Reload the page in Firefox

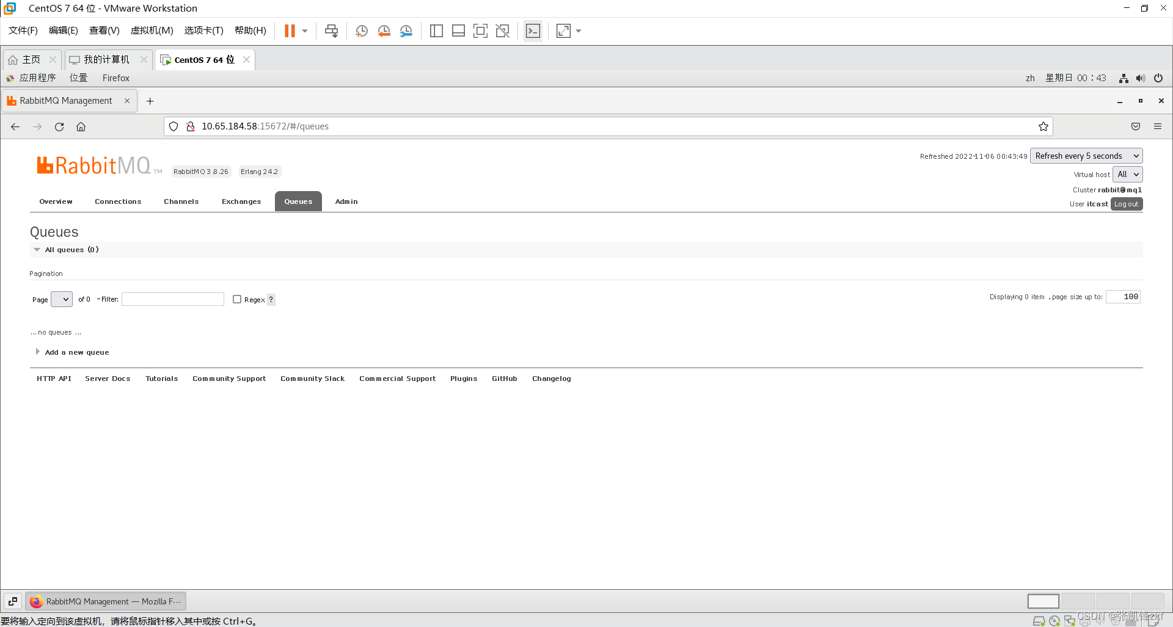click(x=59, y=126)
